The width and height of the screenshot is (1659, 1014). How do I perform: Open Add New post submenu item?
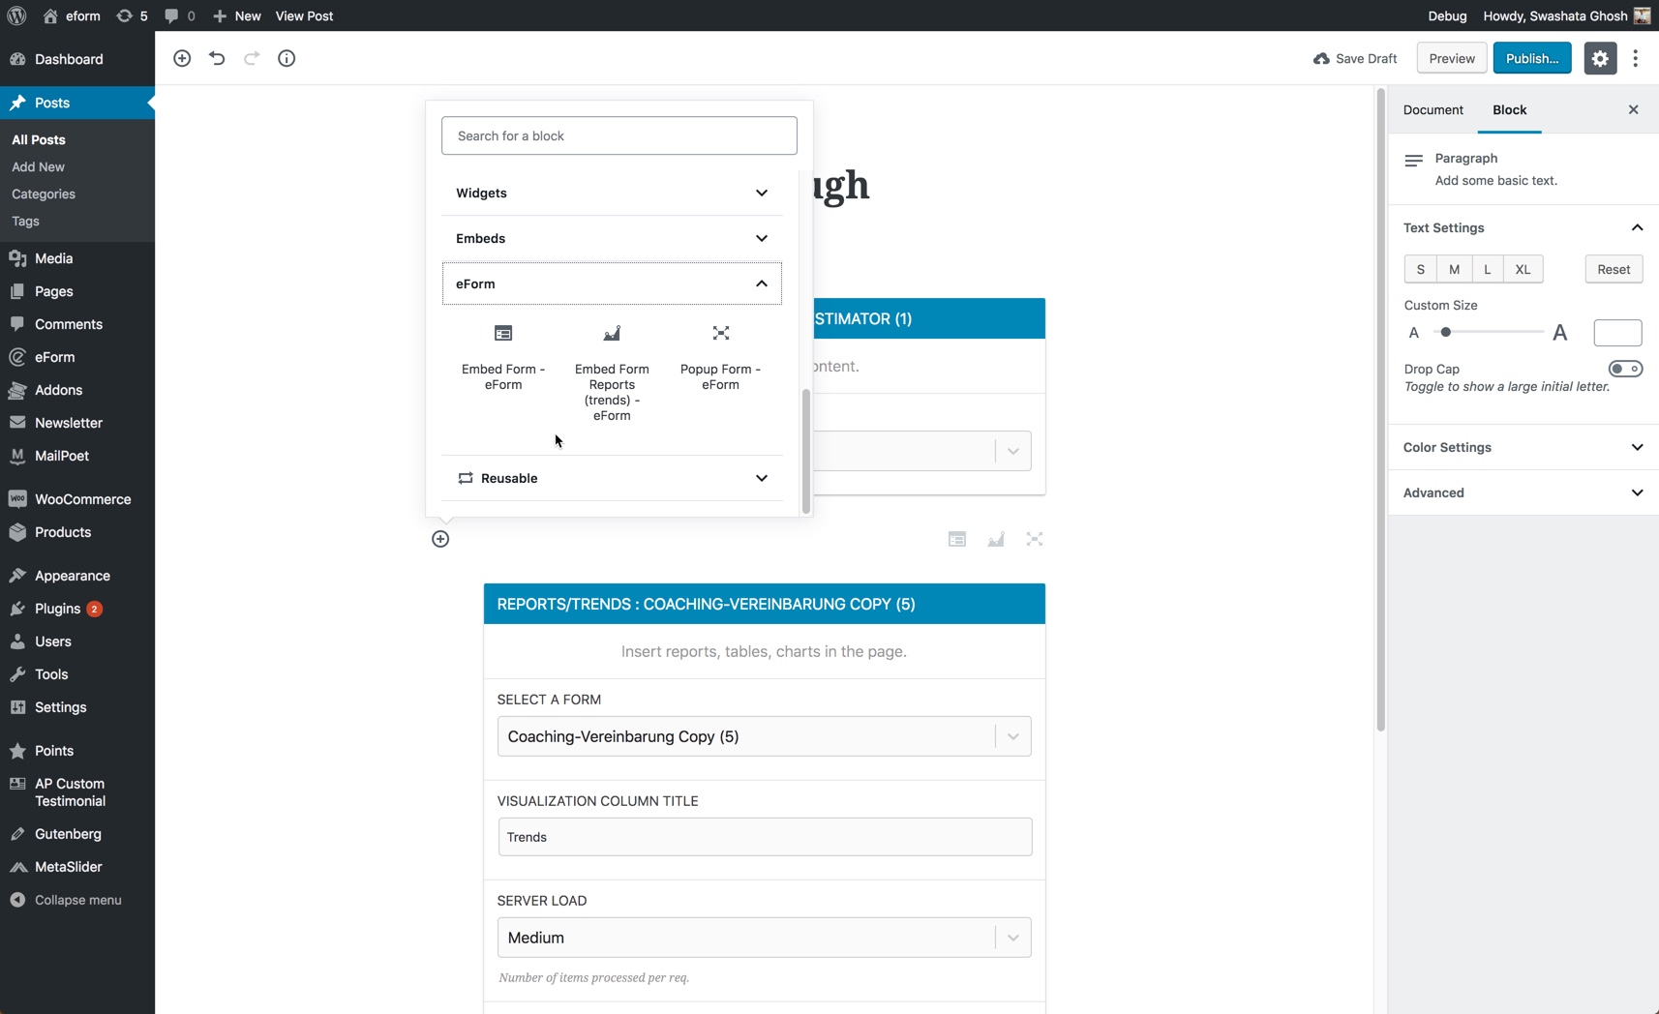39,166
